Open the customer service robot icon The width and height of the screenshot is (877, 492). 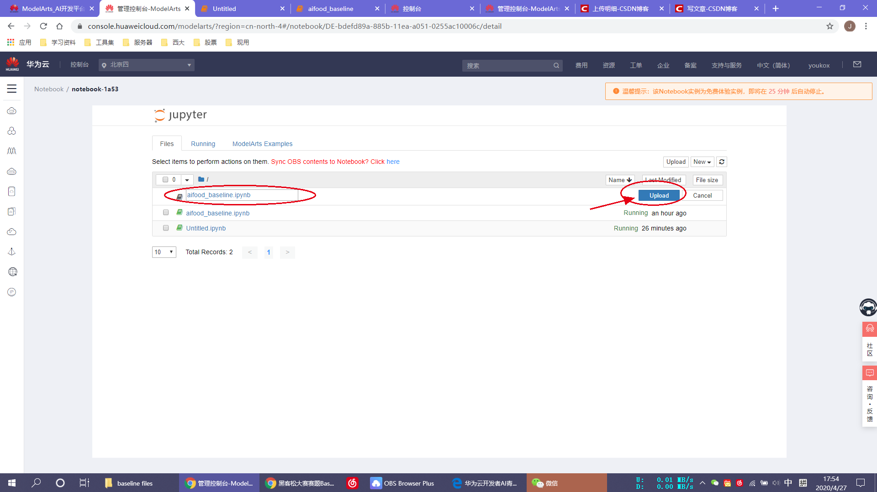868,308
